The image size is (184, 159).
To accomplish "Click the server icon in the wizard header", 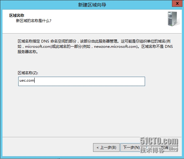I will pos(173,19).
